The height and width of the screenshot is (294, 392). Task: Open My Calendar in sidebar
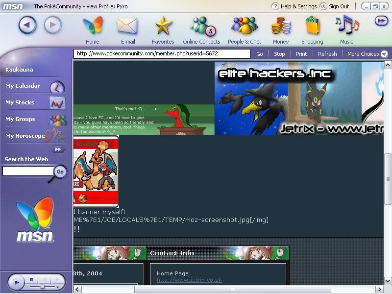tap(23, 86)
